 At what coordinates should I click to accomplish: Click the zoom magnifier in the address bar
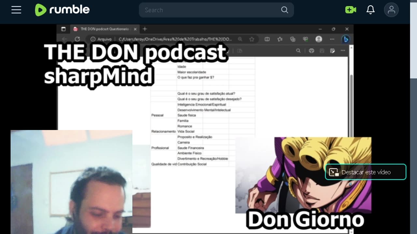[x=240, y=39]
